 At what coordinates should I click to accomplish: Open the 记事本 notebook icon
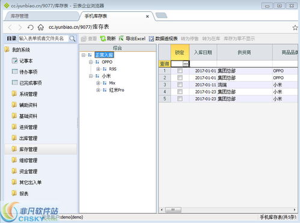tap(14, 61)
